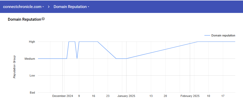The width and height of the screenshot is (243, 107).
Task: Click the 13 date tick label
Action: (x=151, y=96)
